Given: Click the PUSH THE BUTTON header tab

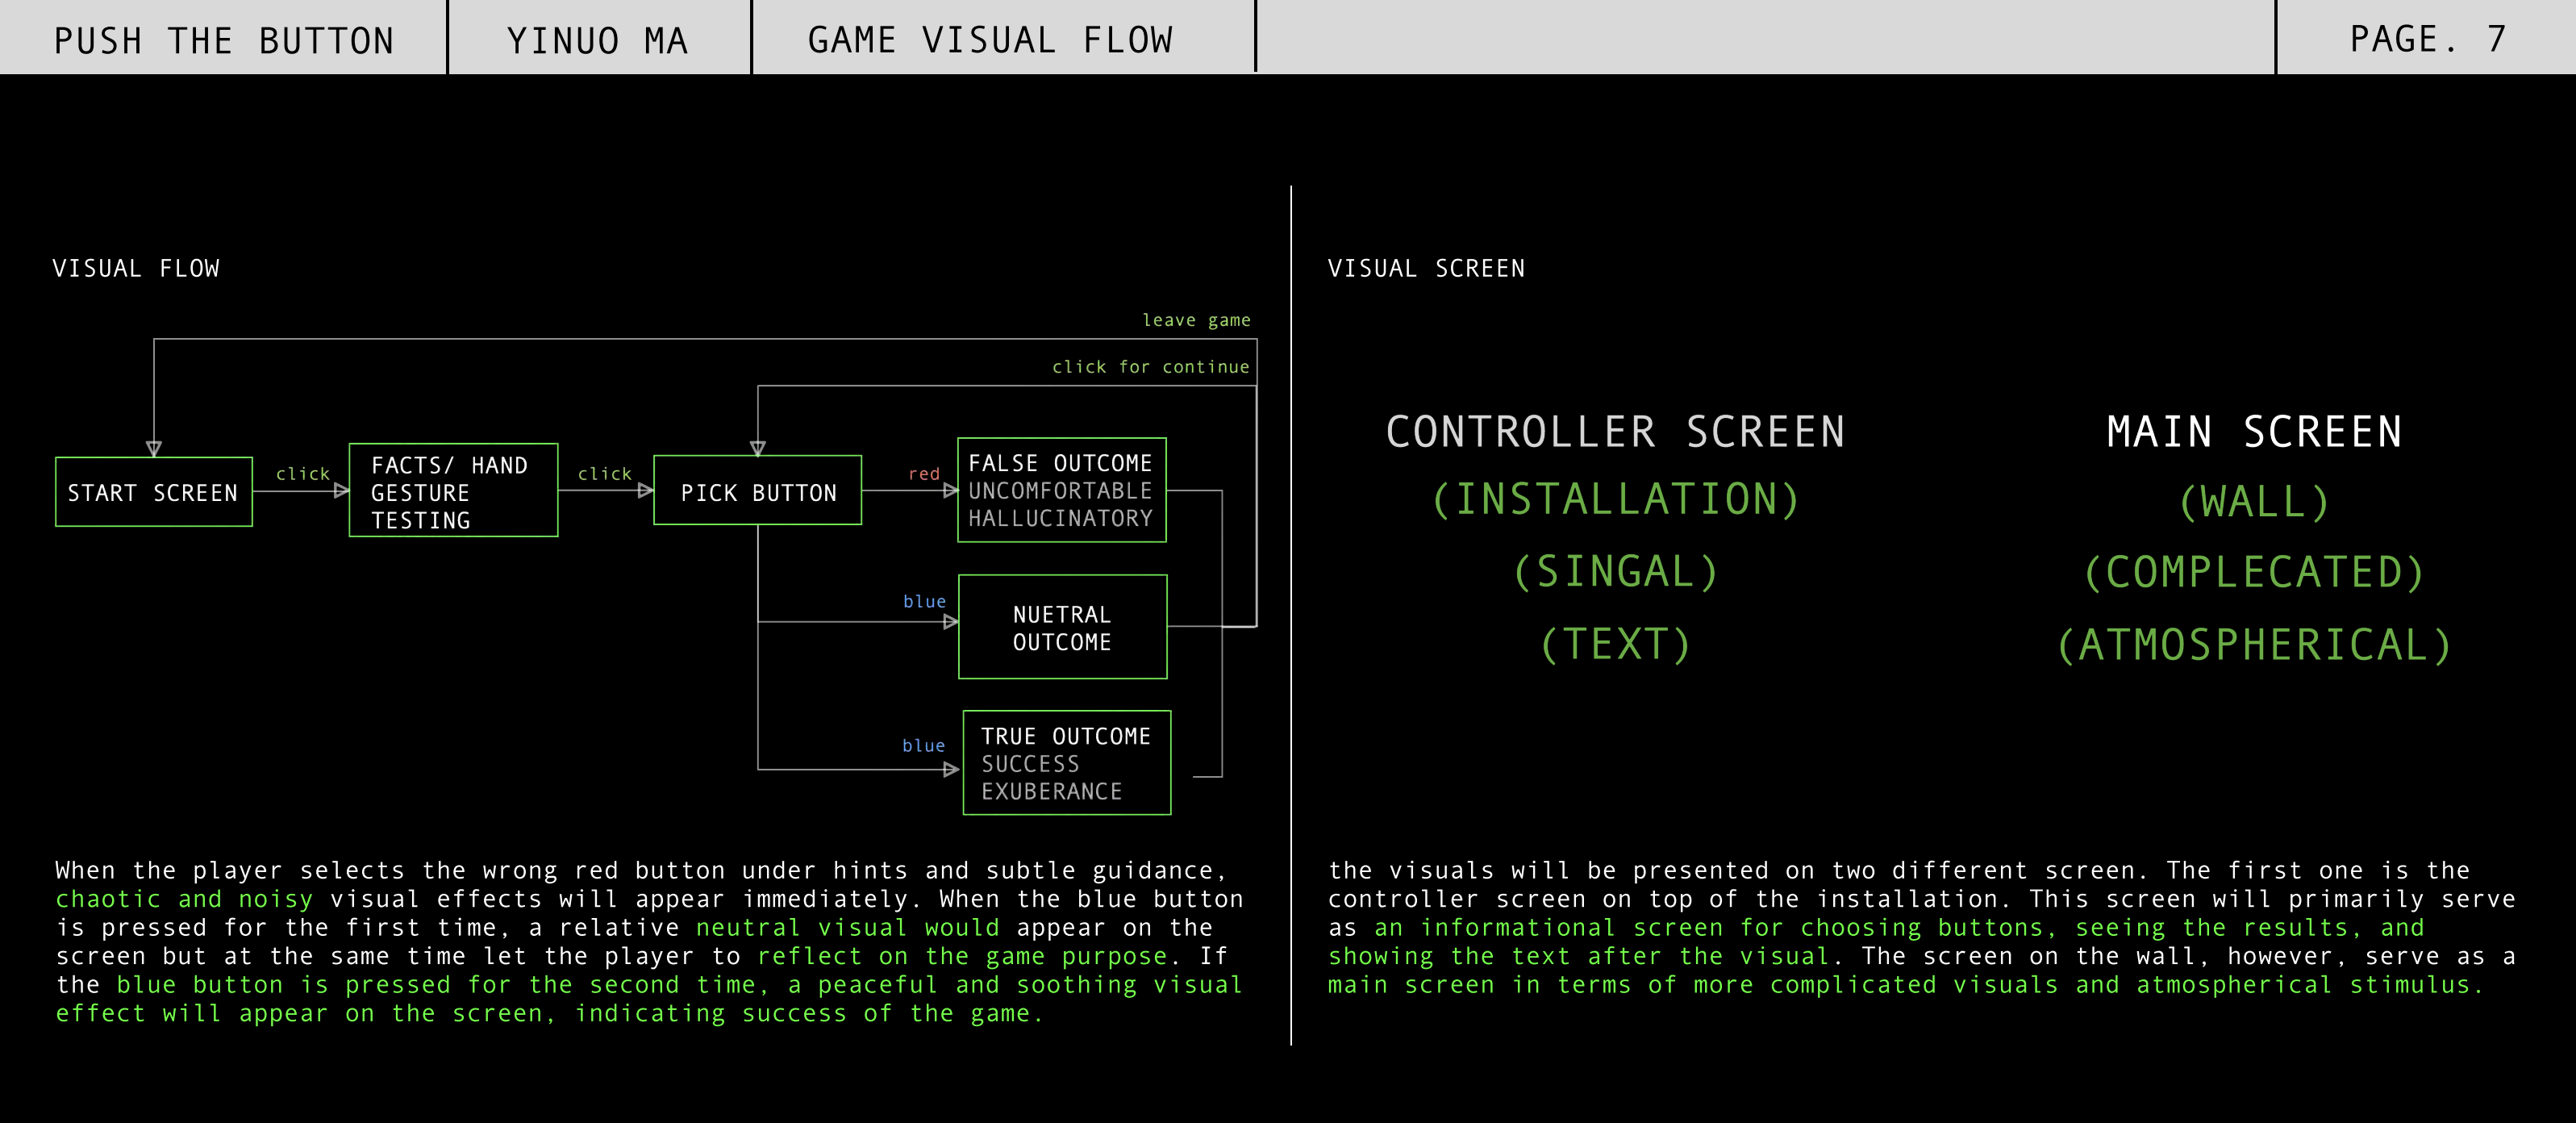Looking at the screenshot, I should click(x=224, y=40).
